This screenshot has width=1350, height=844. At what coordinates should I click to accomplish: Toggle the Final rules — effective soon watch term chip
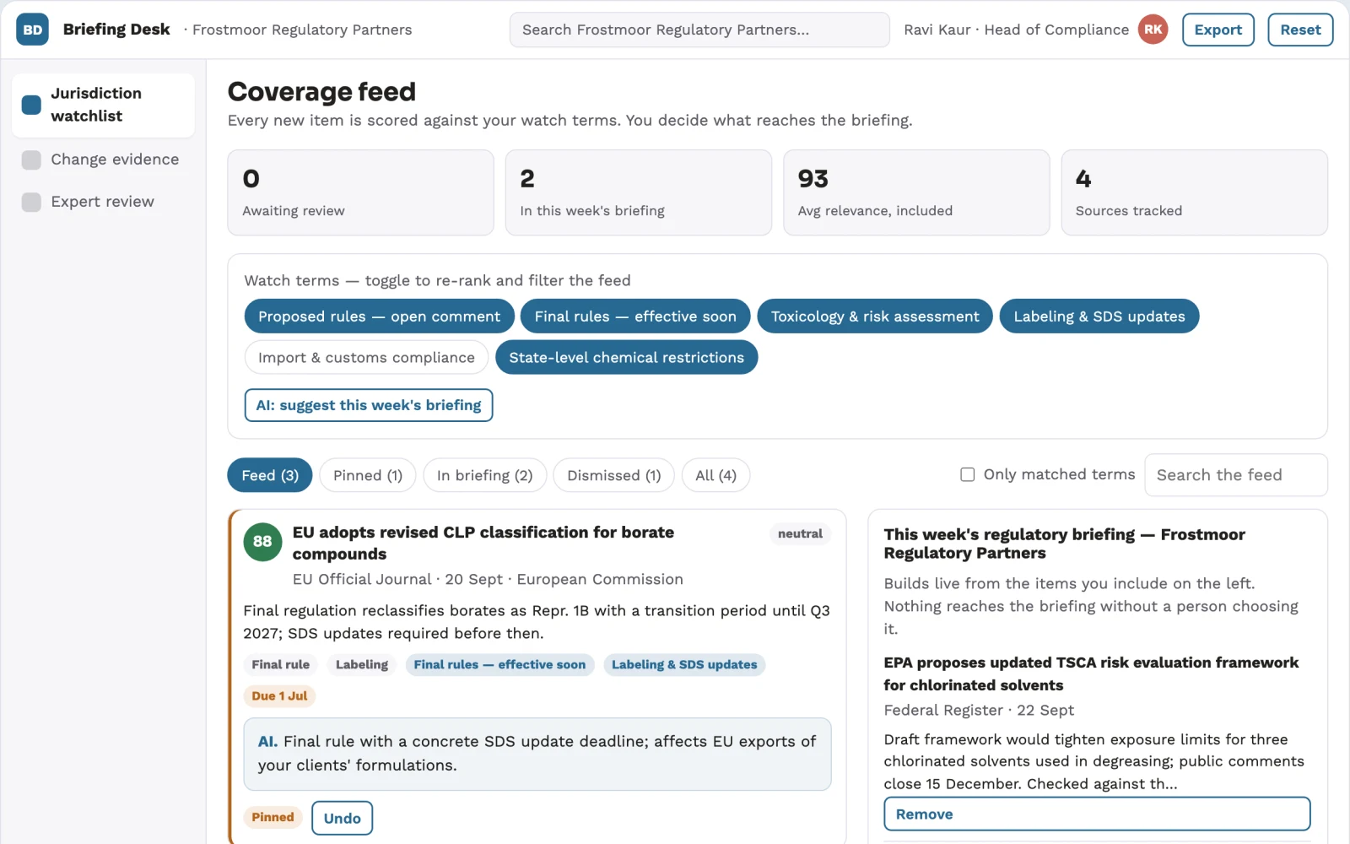635,316
